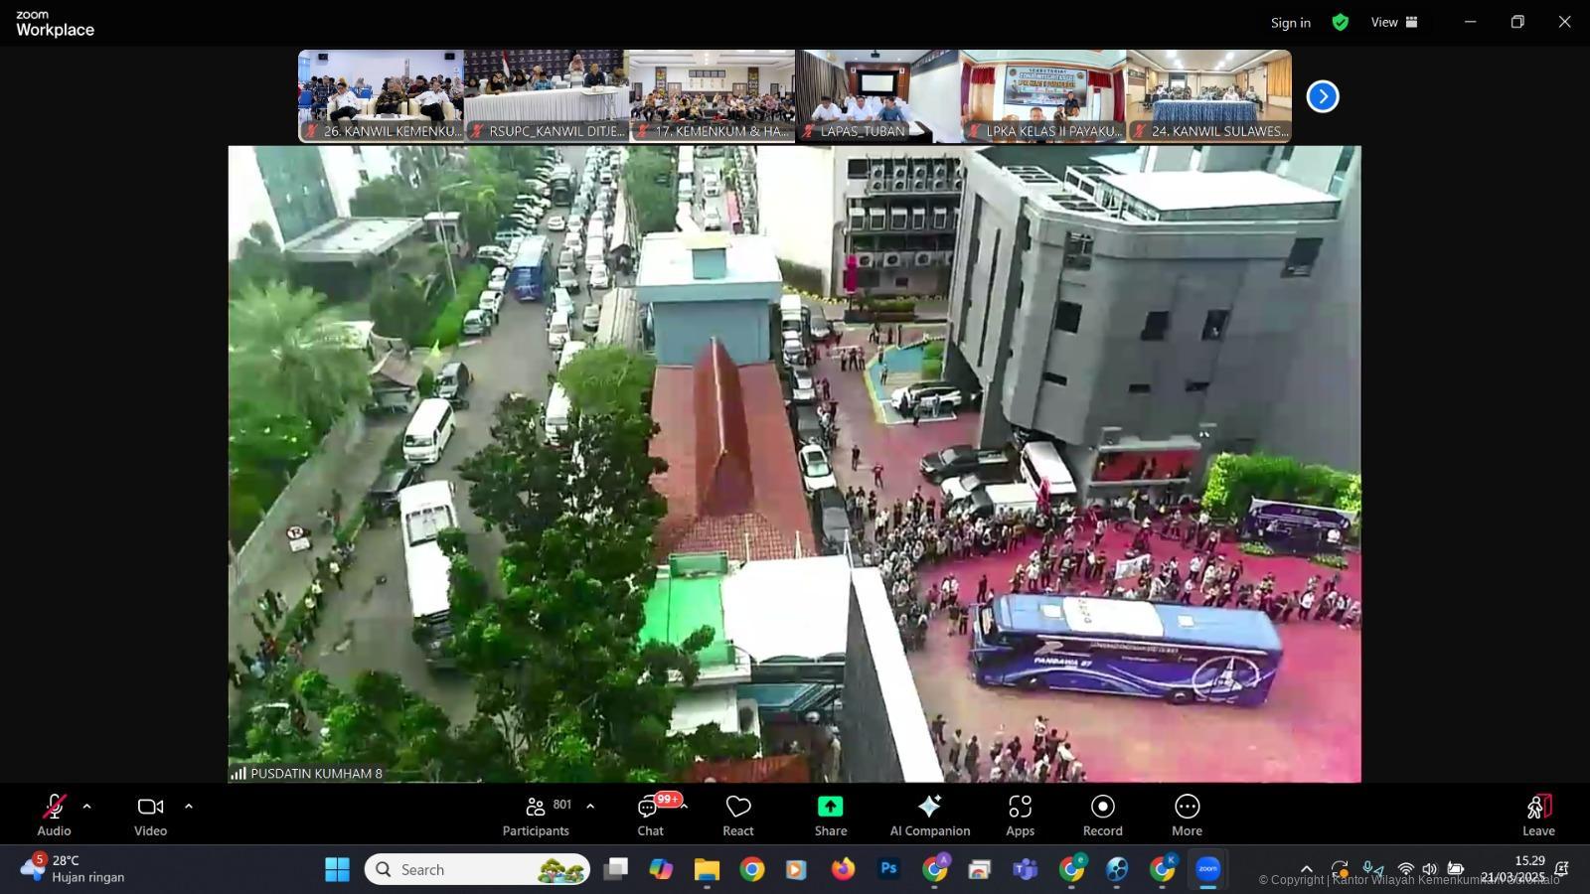Select the LAPAS_TUBAN video thumbnail
The width and height of the screenshot is (1590, 894).
pyautogui.click(x=877, y=95)
